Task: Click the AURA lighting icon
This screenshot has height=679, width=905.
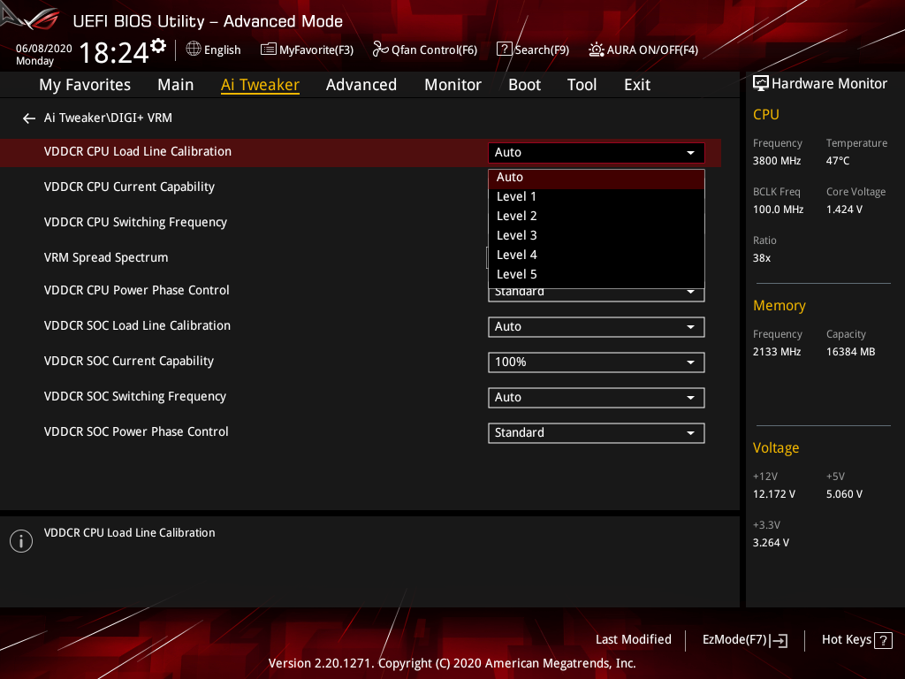Action: tap(597, 50)
